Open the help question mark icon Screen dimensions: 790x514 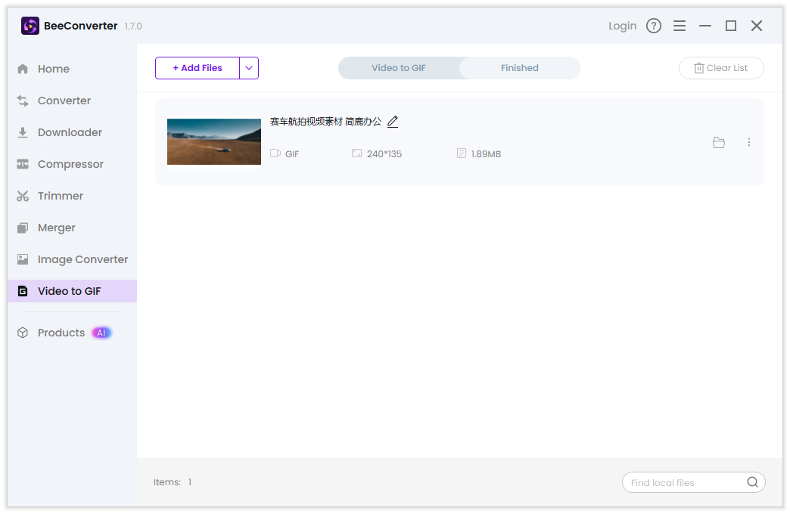tap(654, 26)
